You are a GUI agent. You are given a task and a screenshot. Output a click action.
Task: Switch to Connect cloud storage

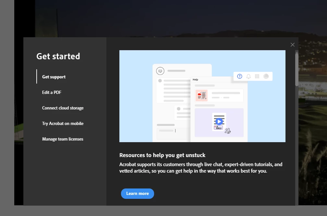(63, 108)
